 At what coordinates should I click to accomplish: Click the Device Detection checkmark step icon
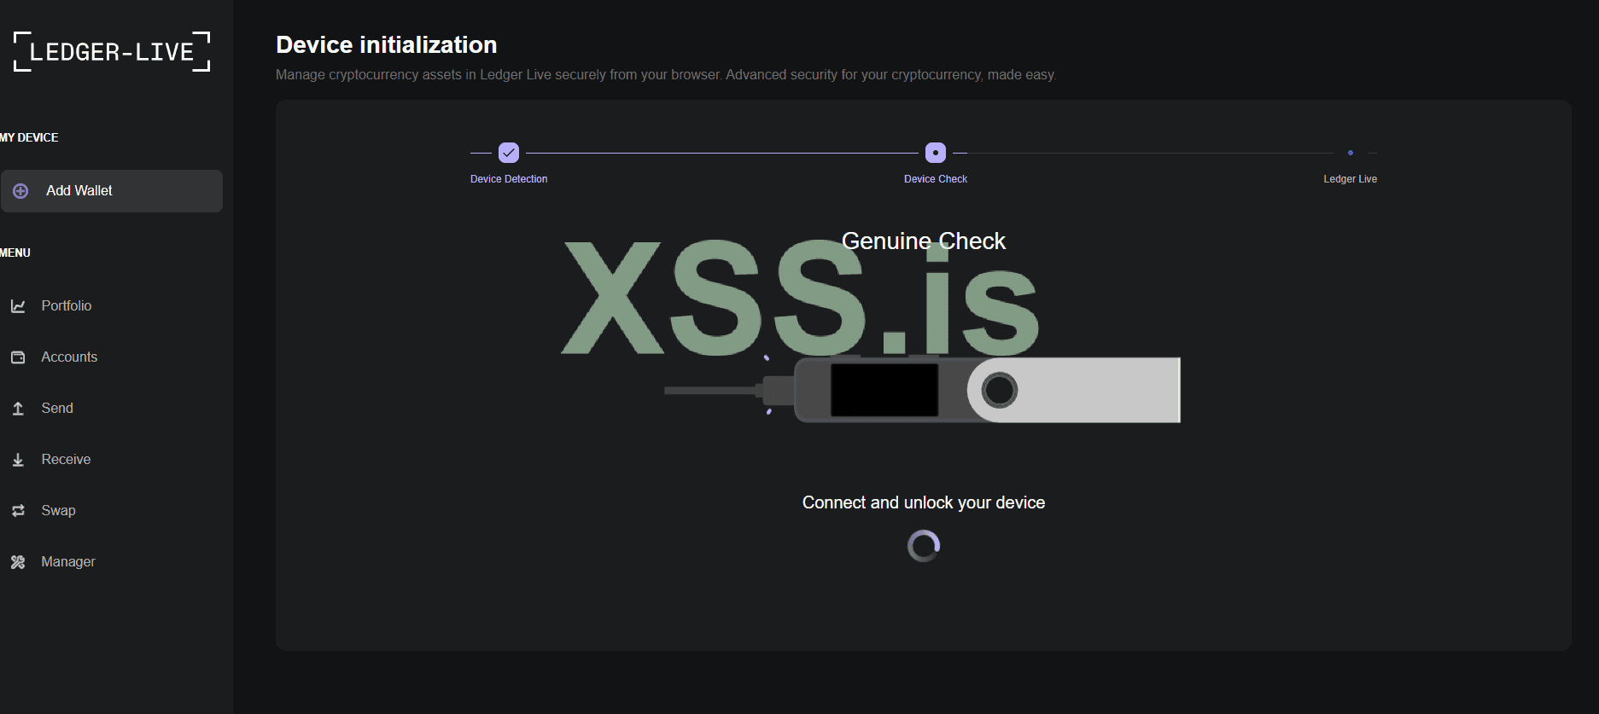[x=509, y=153]
